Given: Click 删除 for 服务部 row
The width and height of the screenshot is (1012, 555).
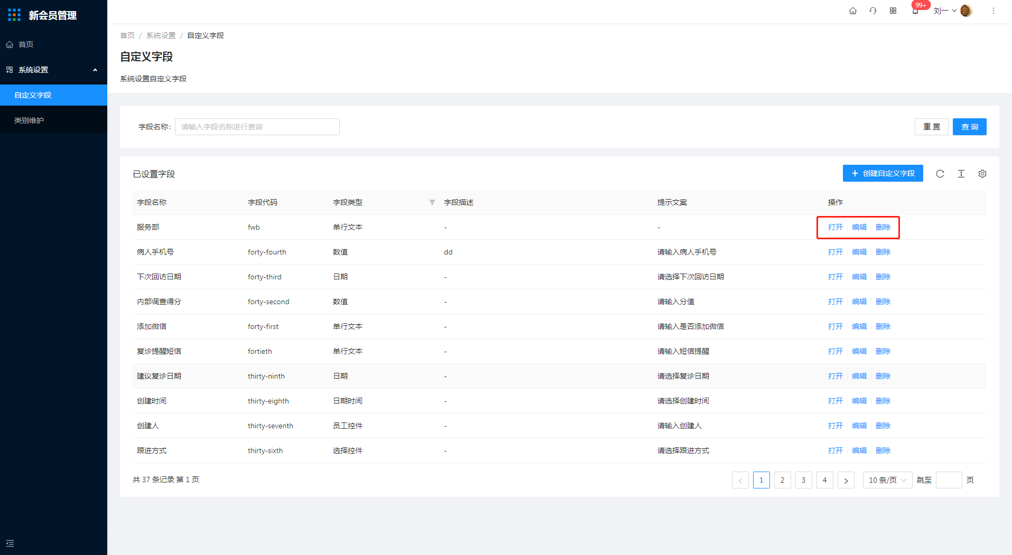Looking at the screenshot, I should 883,227.
